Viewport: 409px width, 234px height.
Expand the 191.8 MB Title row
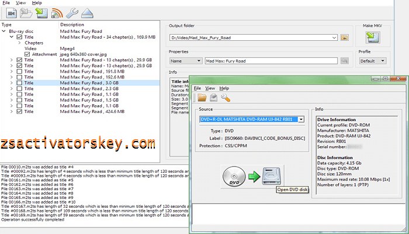pyautogui.click(x=12, y=71)
